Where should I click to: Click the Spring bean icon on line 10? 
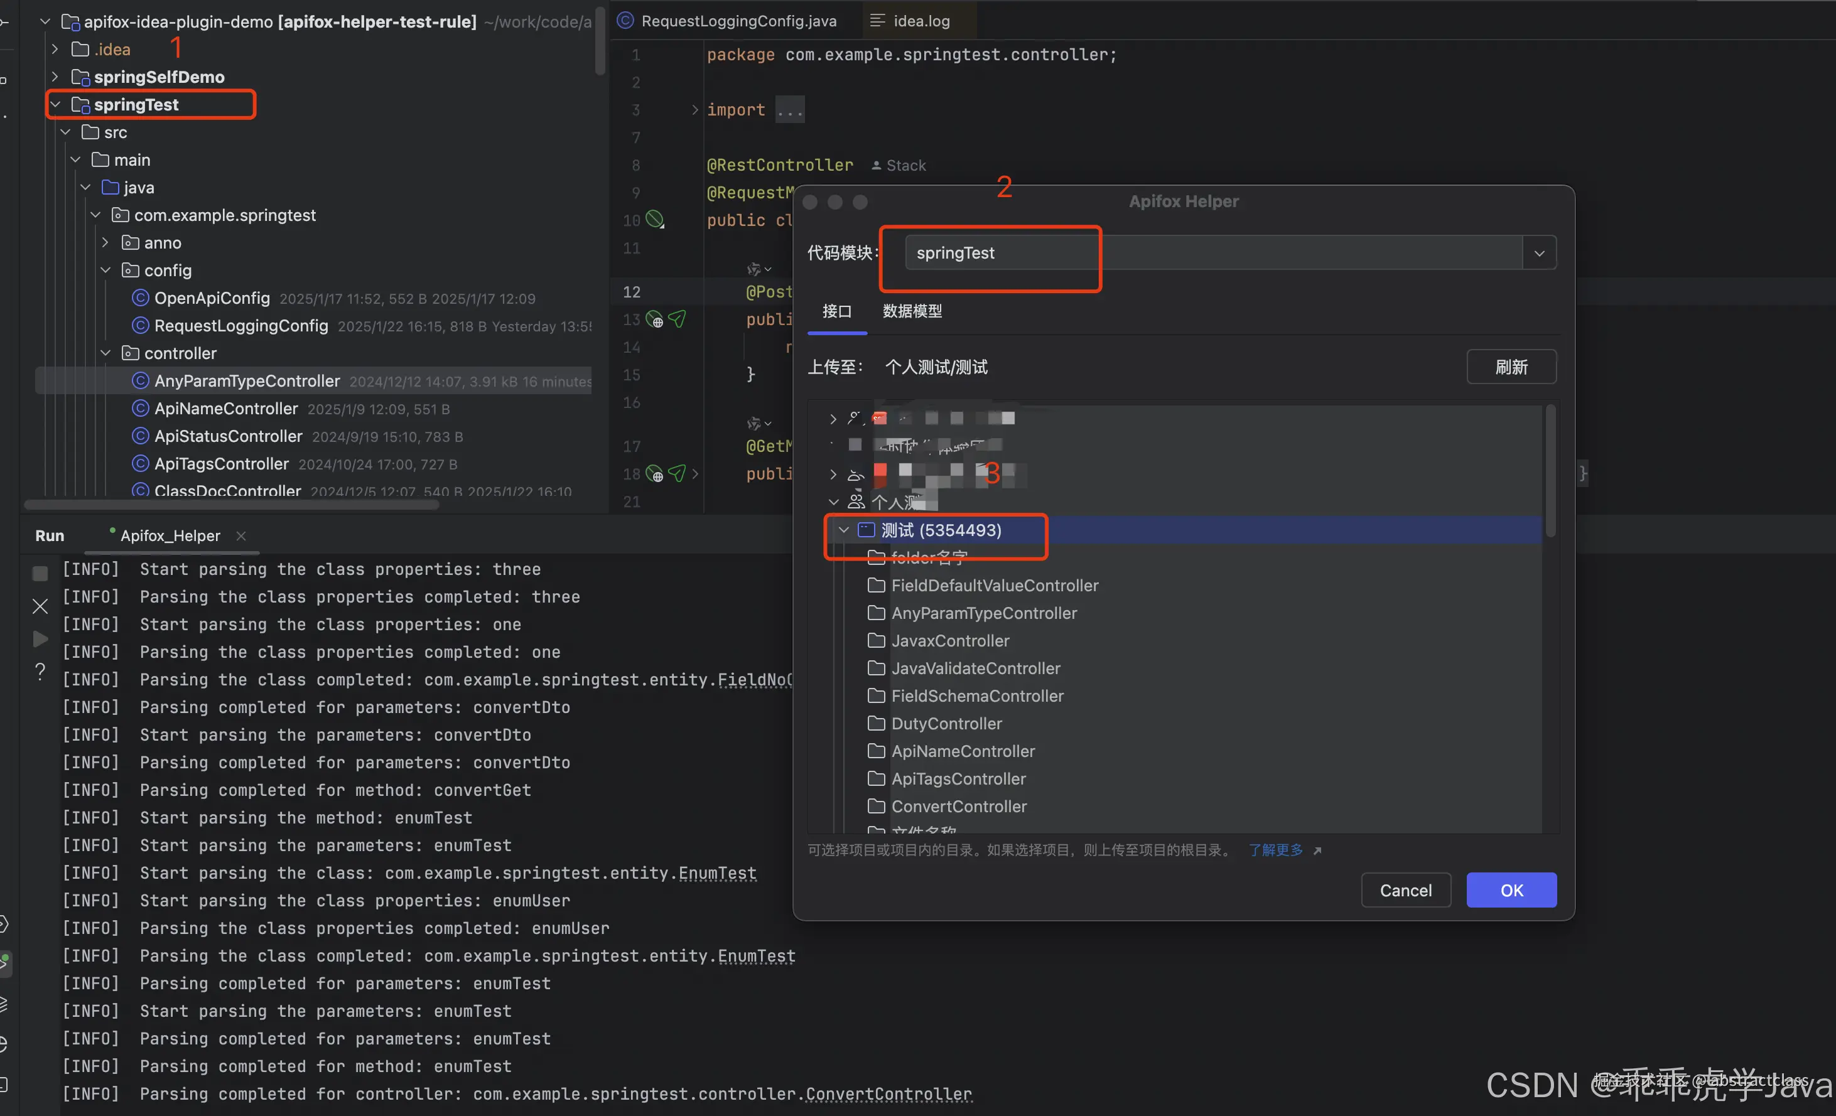click(x=654, y=219)
